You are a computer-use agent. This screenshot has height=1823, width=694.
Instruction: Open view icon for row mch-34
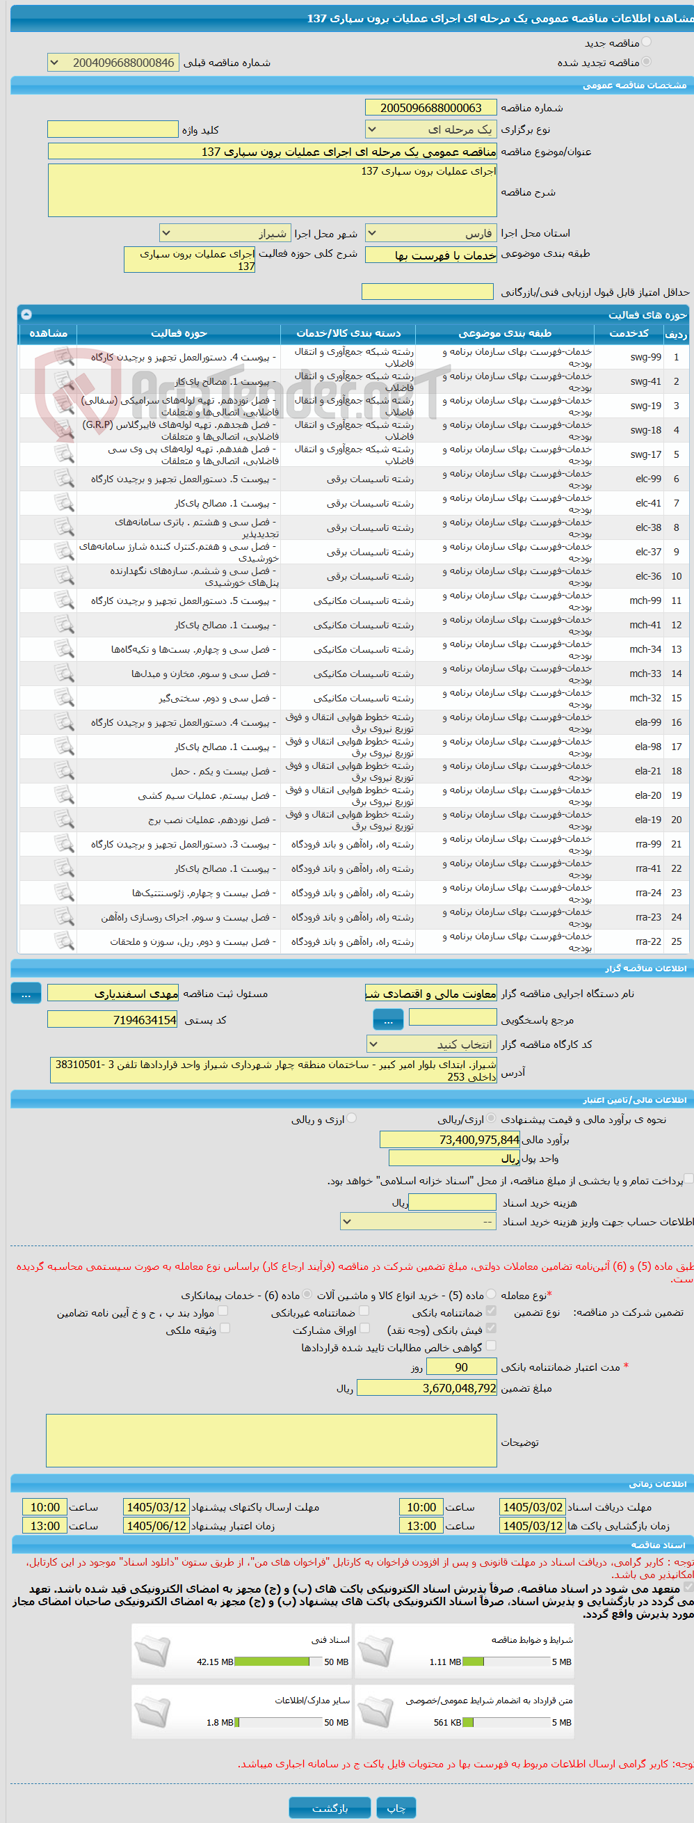point(65,649)
